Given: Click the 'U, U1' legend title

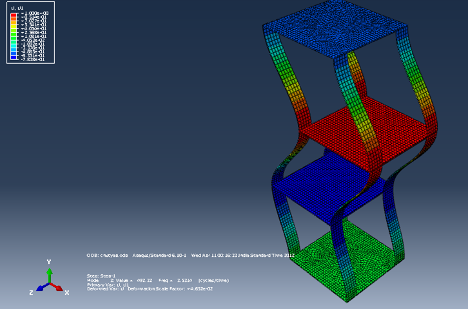Looking at the screenshot, I should 17,8.
